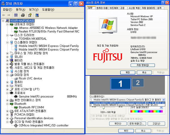This screenshot has width=170, height=135.
Task: Click the 범용 직렬 버스 컨트롤러 USB icon
Action: click(12, 64)
